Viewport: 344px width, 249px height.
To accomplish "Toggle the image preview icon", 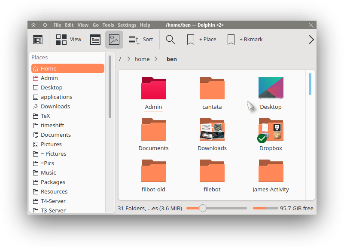I will point(114,40).
